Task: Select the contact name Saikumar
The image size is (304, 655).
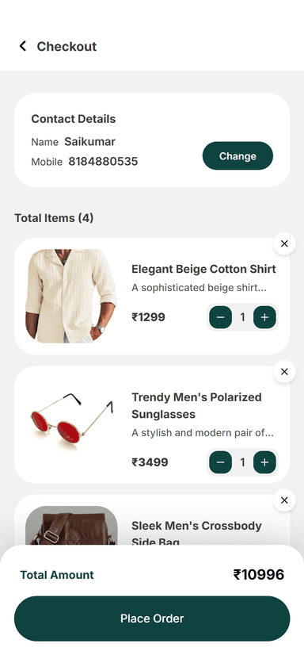Action: pyautogui.click(x=89, y=142)
